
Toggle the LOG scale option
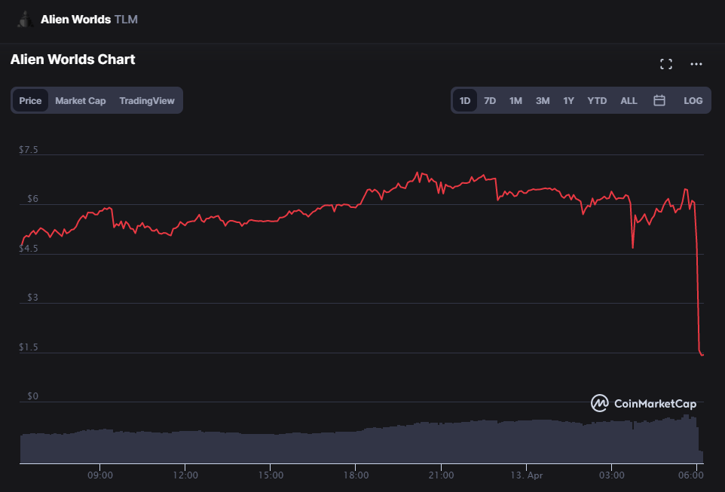[693, 100]
